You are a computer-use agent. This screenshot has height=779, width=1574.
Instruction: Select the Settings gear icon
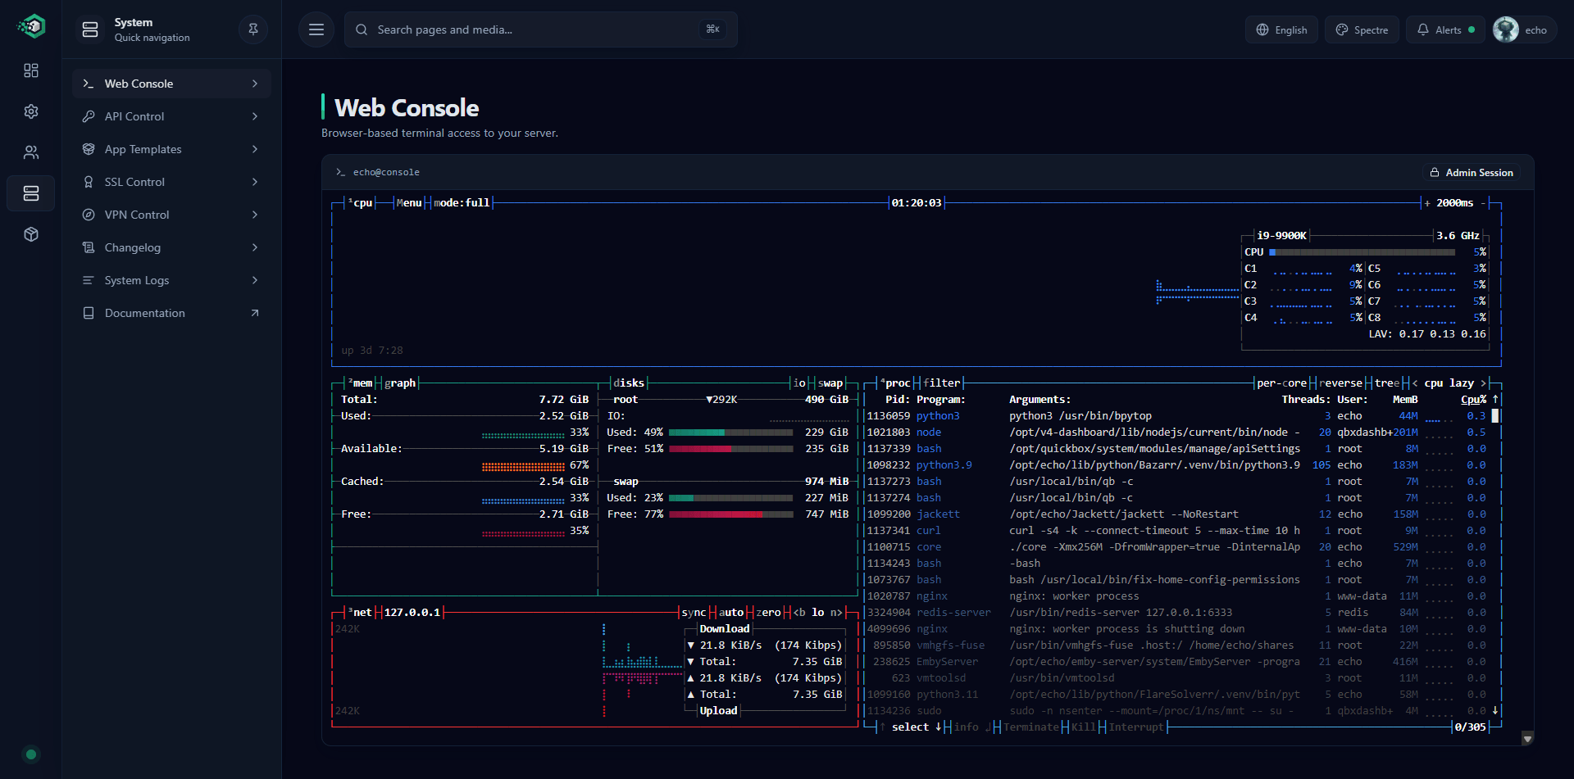(x=31, y=111)
